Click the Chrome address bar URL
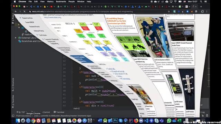221x124 pixels. point(82,11)
